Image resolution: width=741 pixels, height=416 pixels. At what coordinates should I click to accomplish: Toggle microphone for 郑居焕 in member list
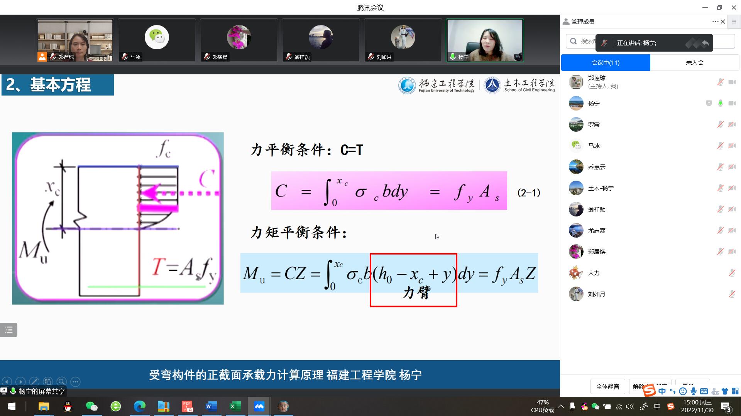[720, 252]
